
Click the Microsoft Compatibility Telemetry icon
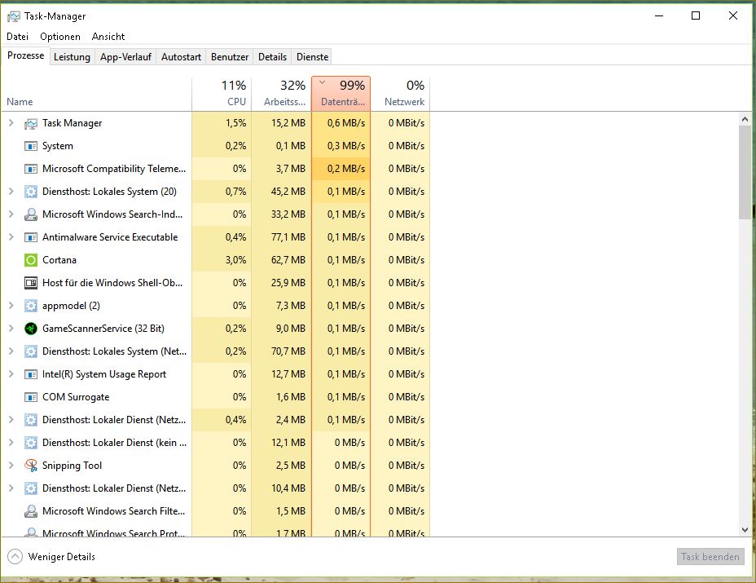point(31,169)
